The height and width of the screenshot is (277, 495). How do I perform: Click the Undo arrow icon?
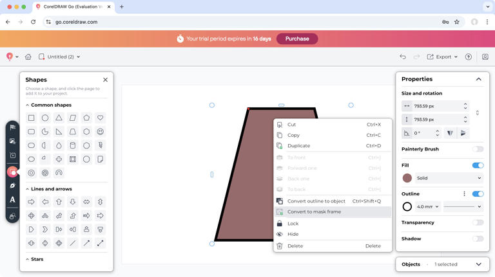coord(403,57)
